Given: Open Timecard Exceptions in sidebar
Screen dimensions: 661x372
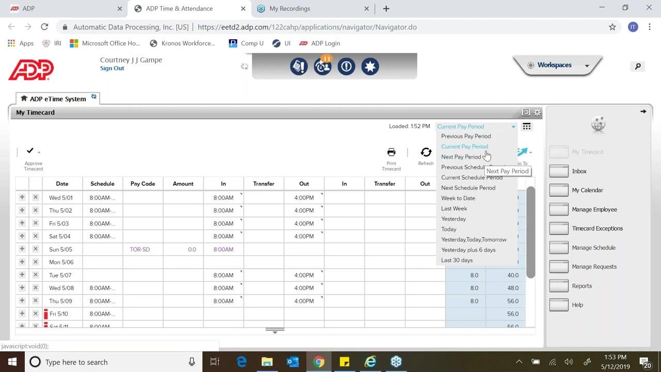Looking at the screenshot, I should click(597, 228).
